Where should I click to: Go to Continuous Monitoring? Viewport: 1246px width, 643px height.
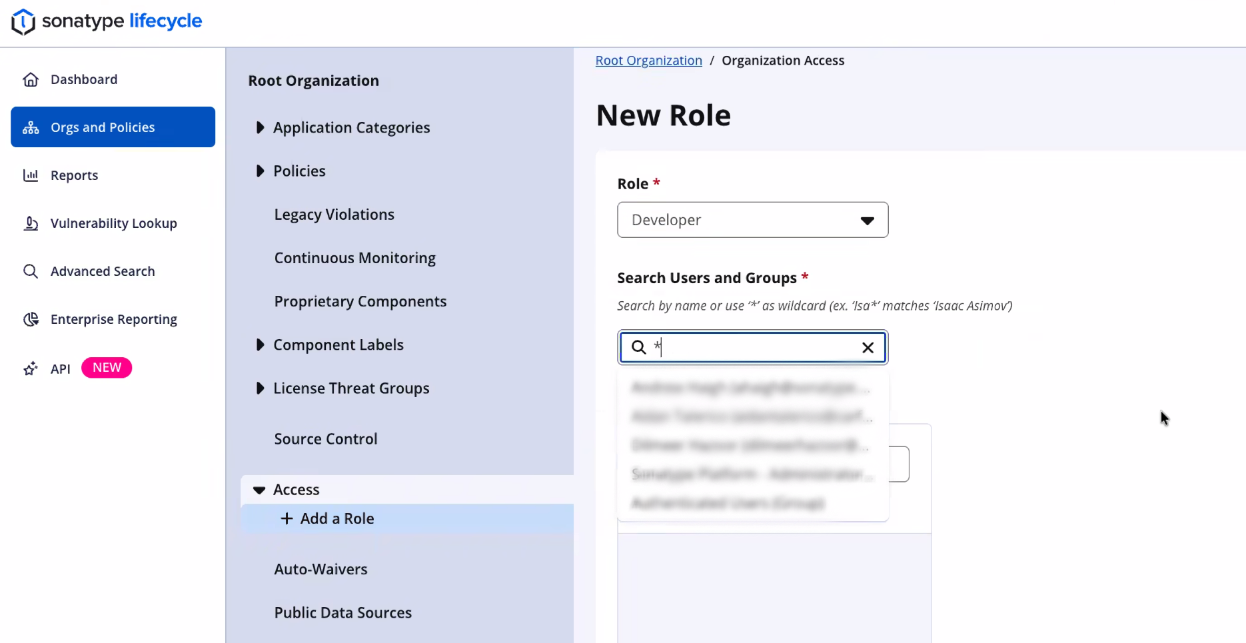[354, 258]
